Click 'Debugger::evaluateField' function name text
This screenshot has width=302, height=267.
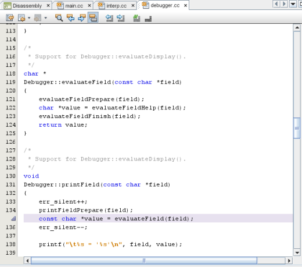(67, 82)
